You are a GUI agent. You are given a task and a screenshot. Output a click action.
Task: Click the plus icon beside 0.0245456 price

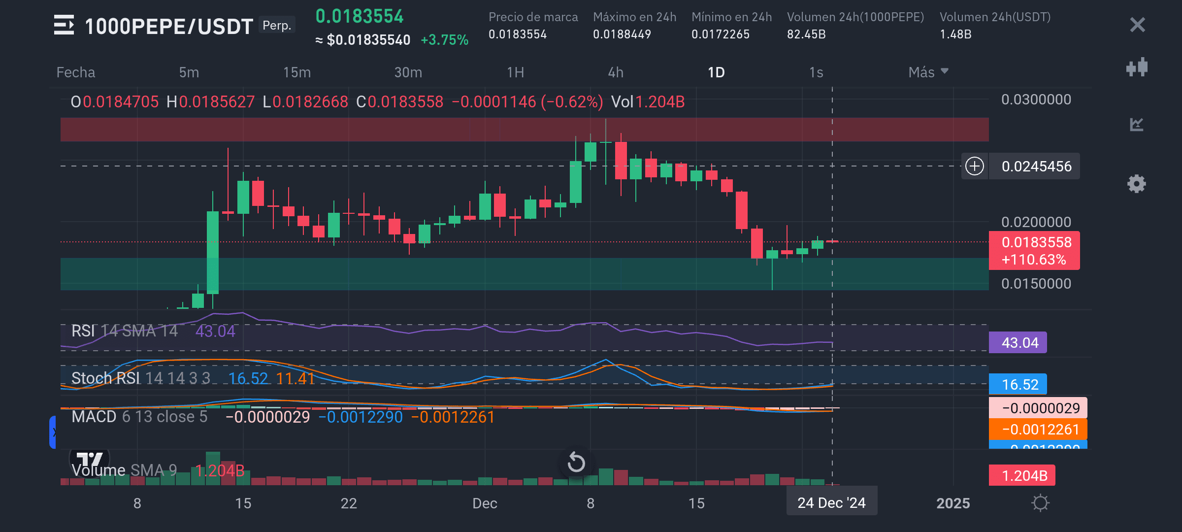pos(975,166)
